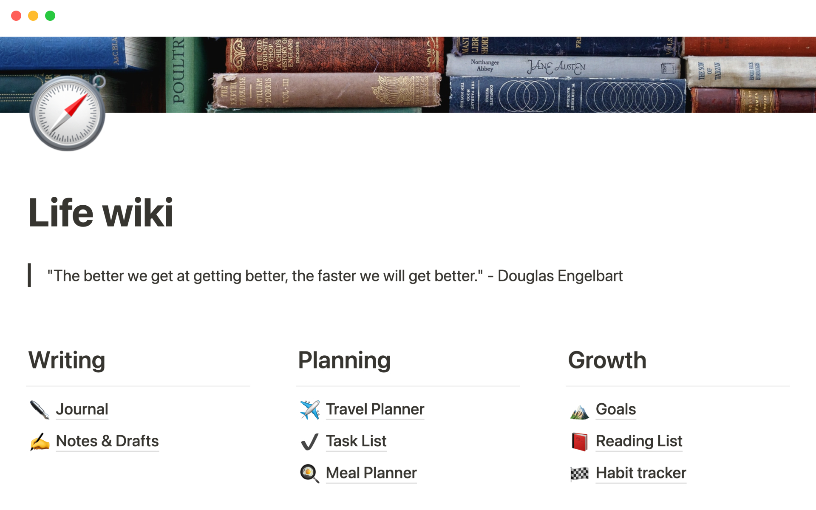Viewport: 816px width, 510px height.
Task: Click the Douglas Engelbart quote block
Action: (335, 276)
